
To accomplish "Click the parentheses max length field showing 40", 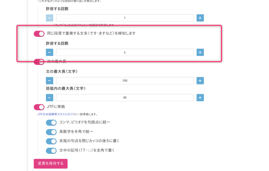I will (x=125, y=98).
